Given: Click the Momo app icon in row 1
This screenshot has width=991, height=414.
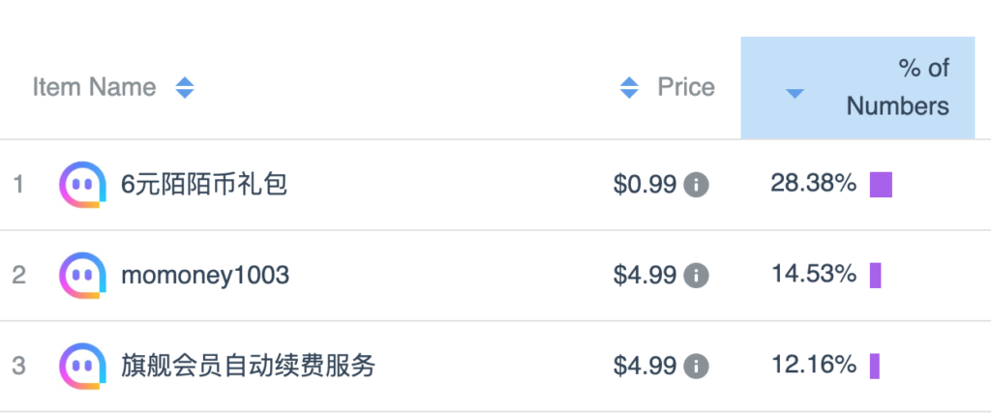Looking at the screenshot, I should pos(83,185).
